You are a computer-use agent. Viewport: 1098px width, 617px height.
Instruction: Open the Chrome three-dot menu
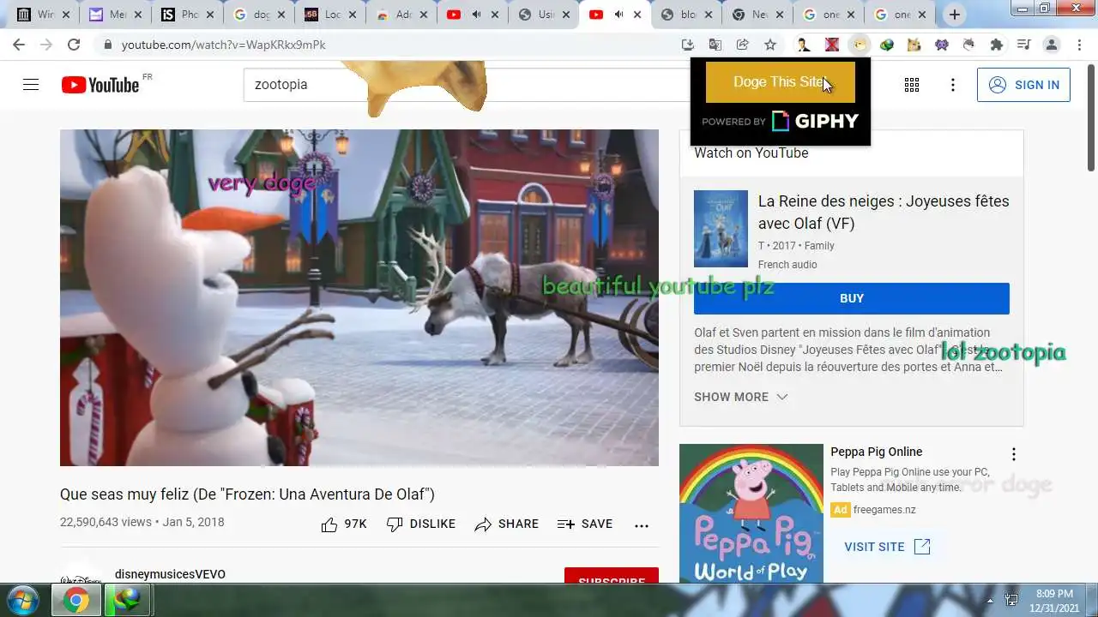click(1080, 45)
